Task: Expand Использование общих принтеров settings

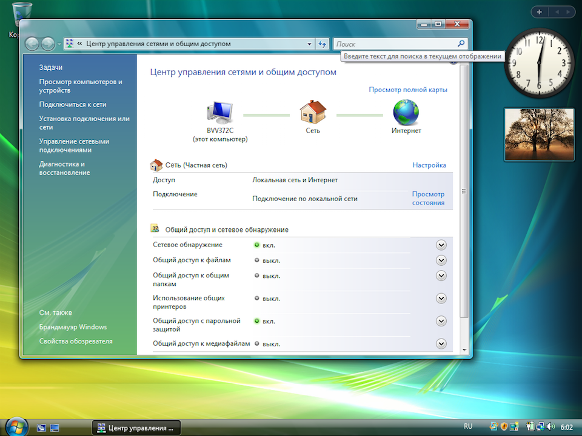Action: (x=441, y=298)
